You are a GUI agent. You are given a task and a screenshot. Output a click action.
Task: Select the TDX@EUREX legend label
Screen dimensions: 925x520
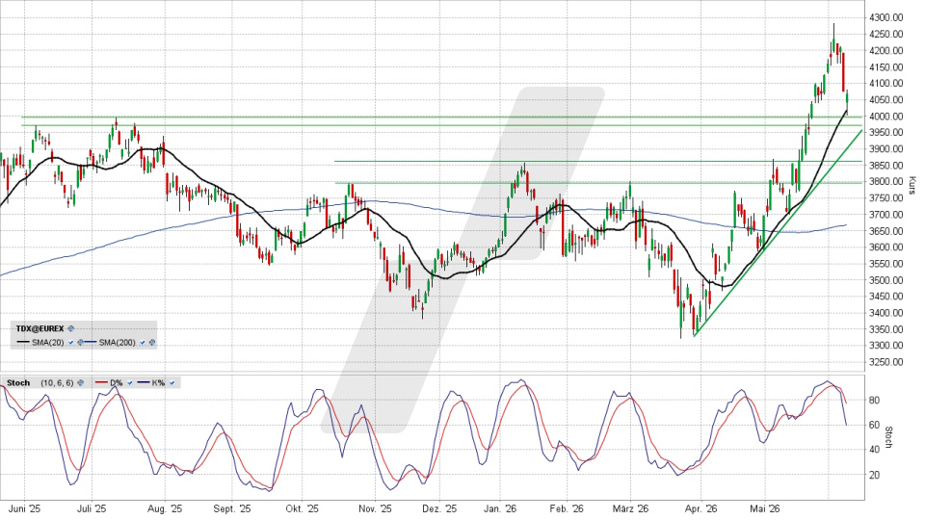(40, 328)
